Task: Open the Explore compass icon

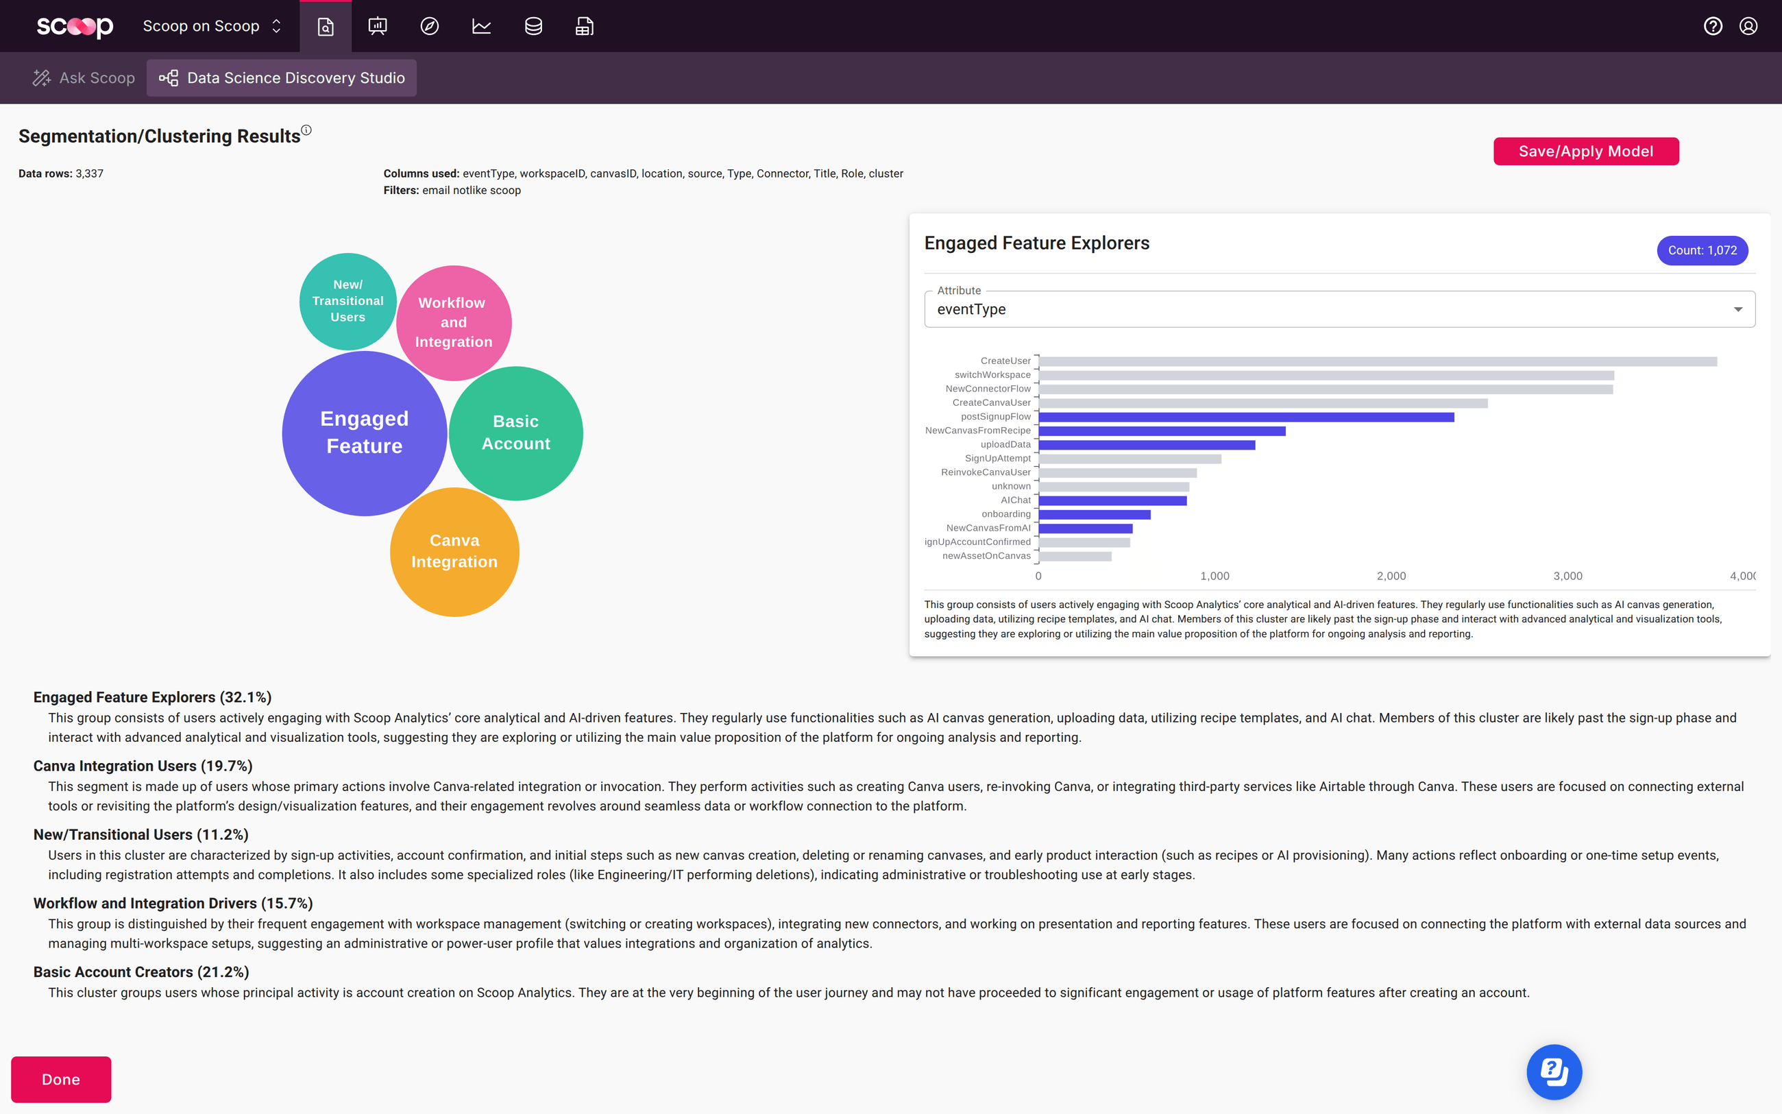Action: pos(429,26)
